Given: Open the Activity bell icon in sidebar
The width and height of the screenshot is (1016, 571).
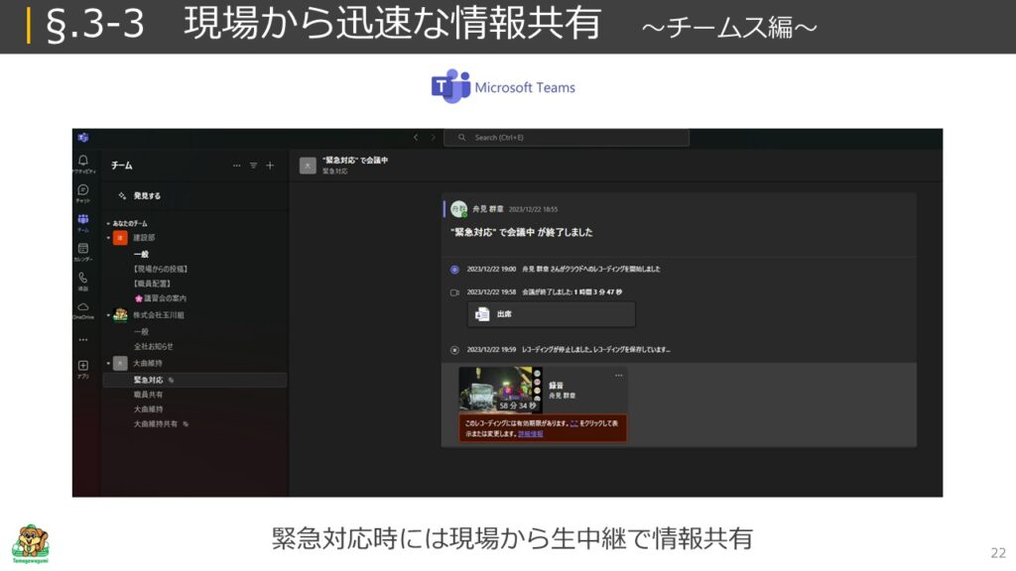Looking at the screenshot, I should (x=83, y=162).
